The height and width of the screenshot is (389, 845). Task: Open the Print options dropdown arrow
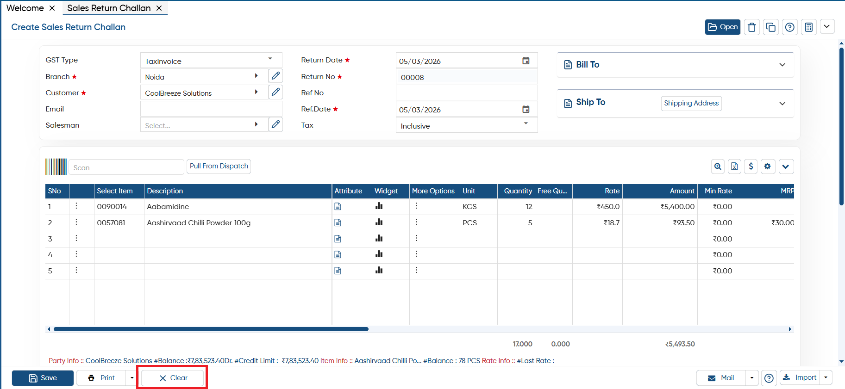132,378
